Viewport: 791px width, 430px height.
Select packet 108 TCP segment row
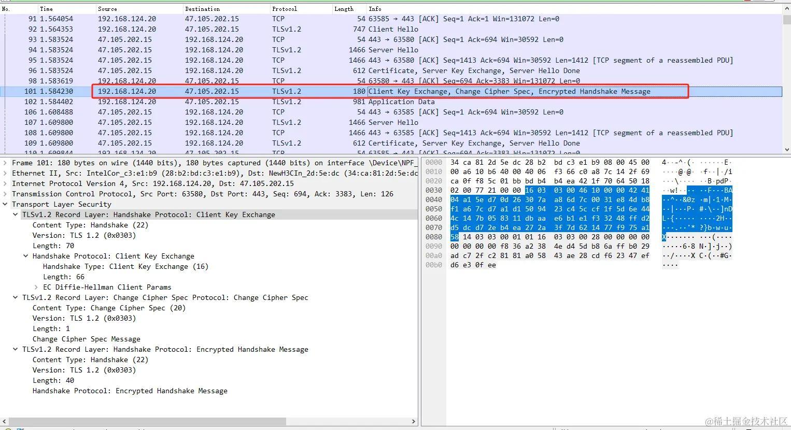[x=391, y=133]
